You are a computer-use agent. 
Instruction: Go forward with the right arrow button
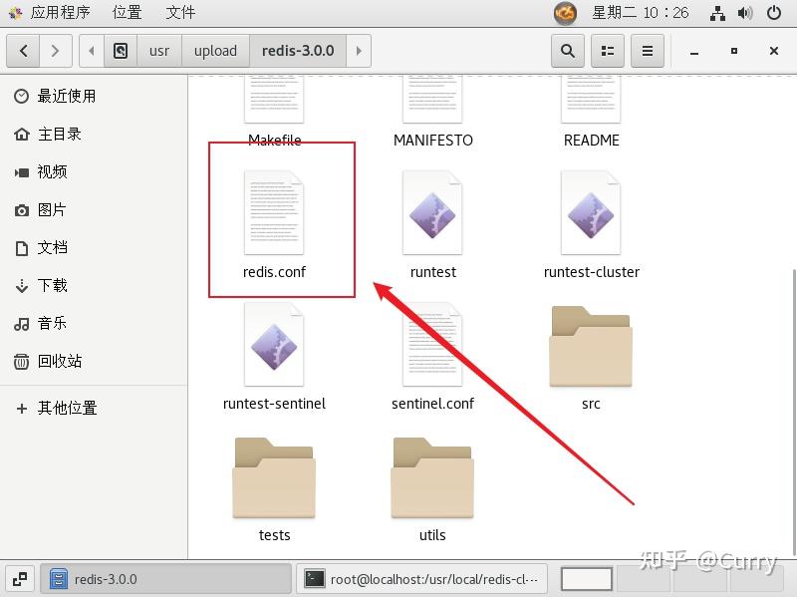pos(56,51)
